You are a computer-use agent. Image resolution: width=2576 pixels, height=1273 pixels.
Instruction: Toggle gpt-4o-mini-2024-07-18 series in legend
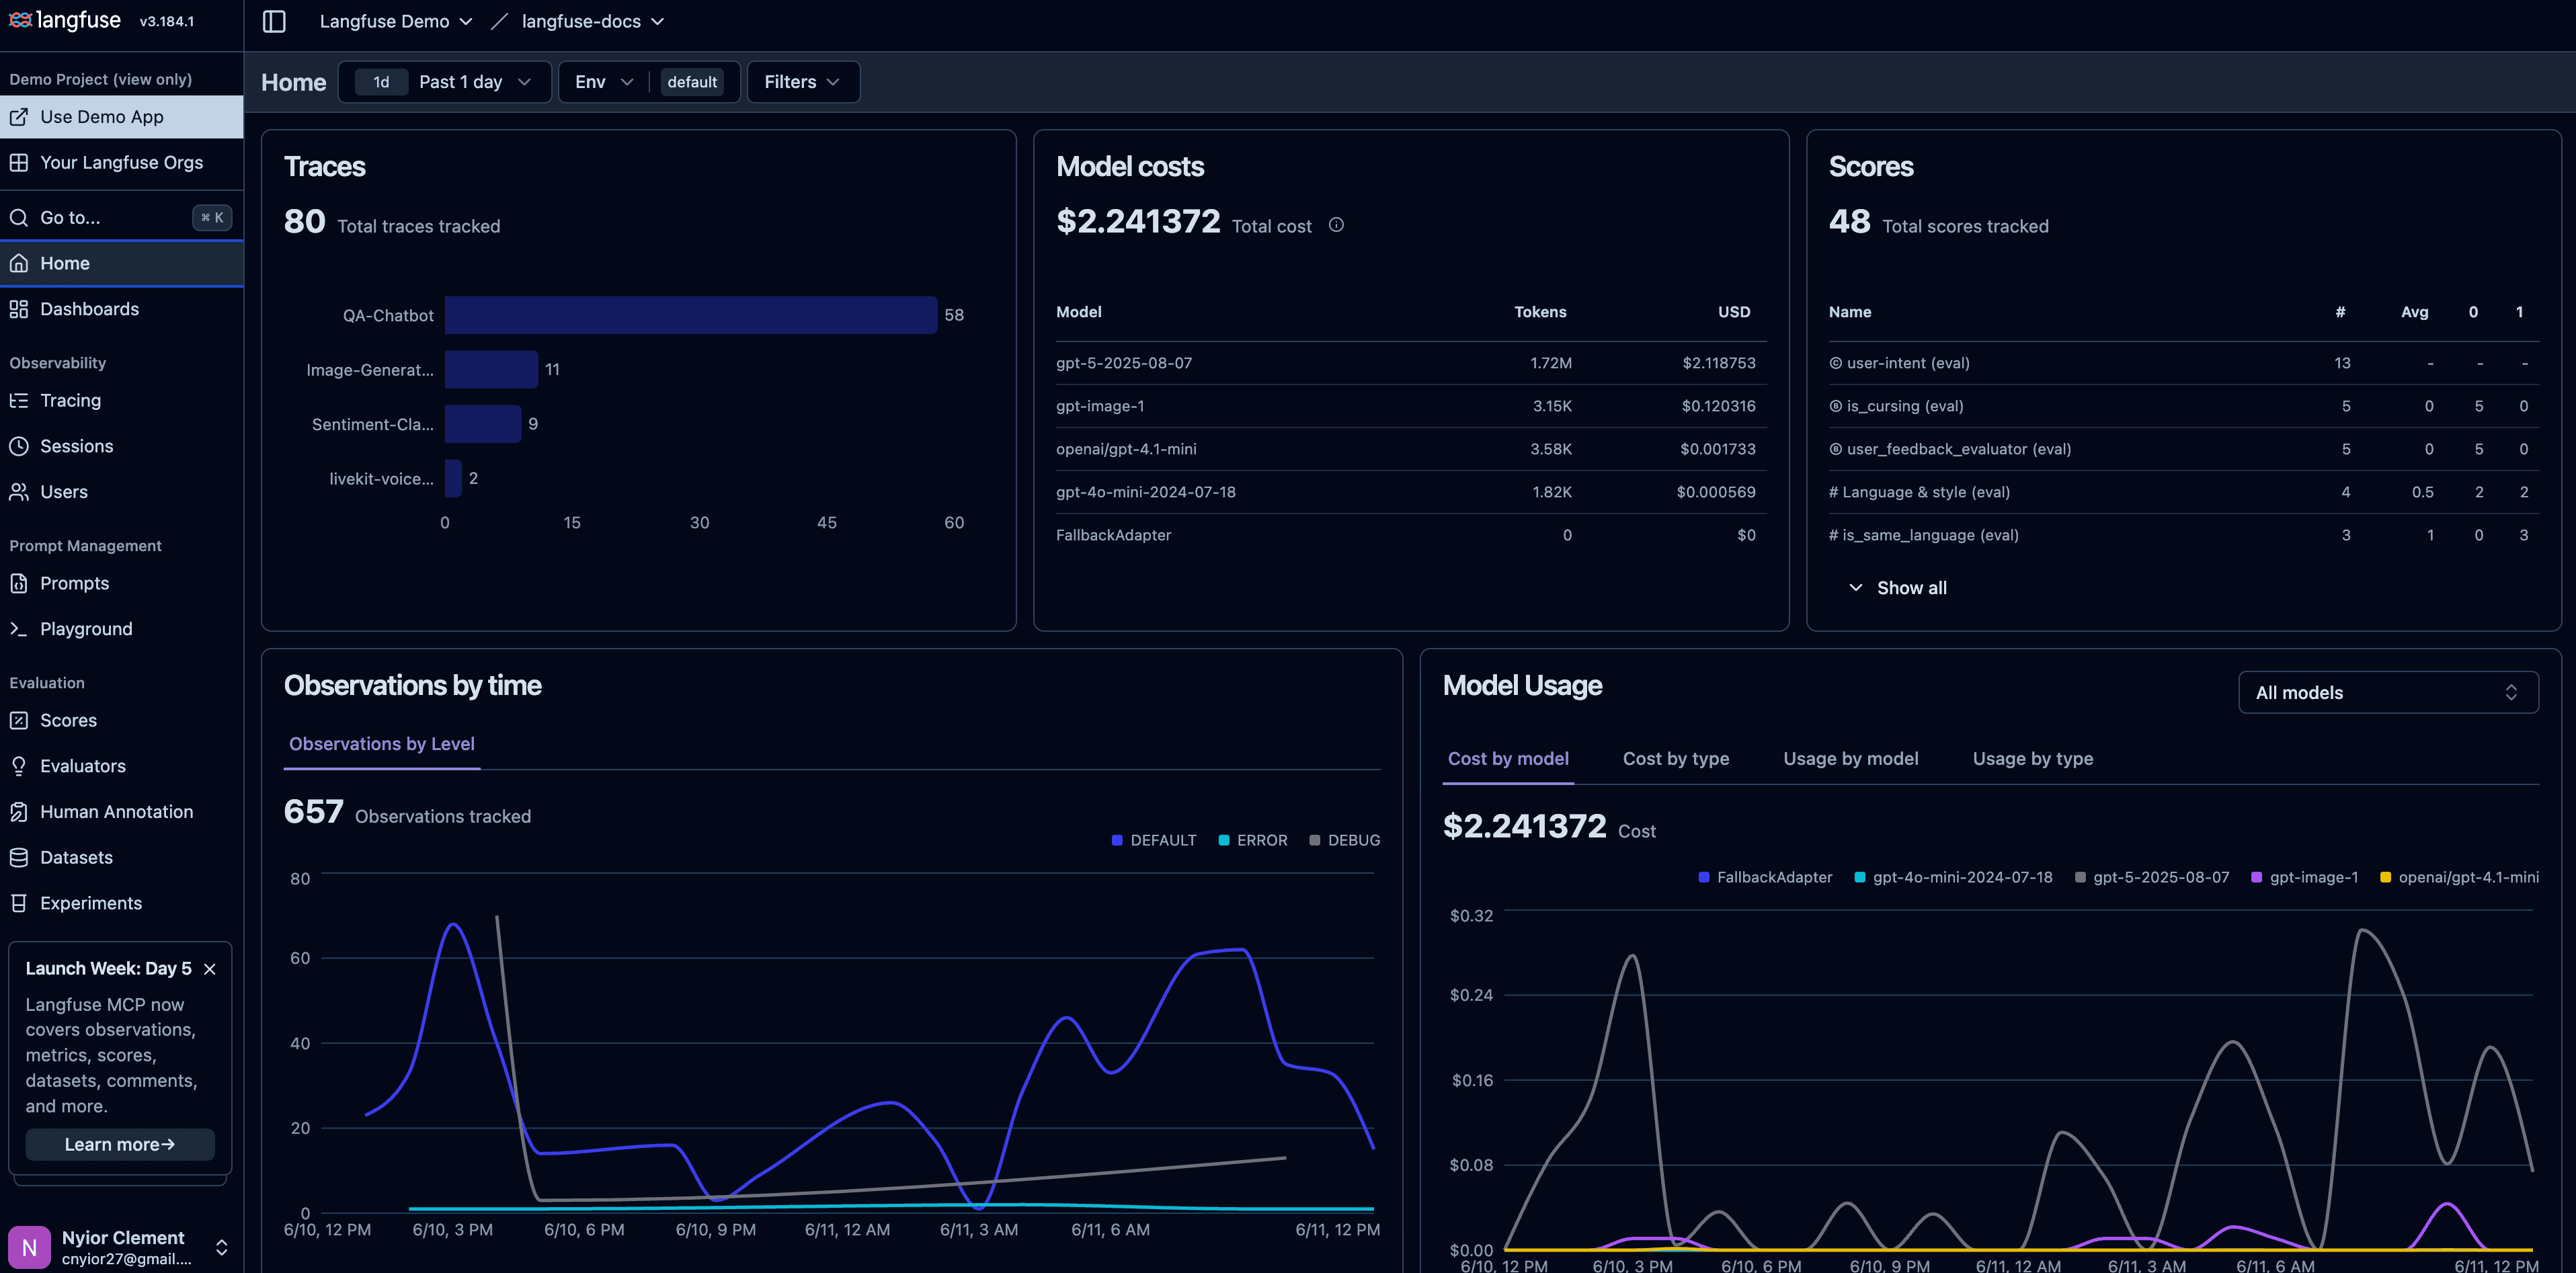1953,877
